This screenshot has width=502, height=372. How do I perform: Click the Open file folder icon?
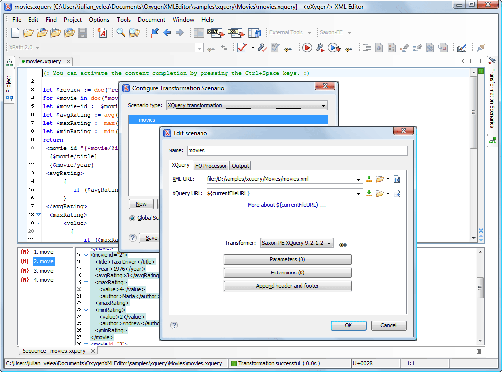coord(28,33)
